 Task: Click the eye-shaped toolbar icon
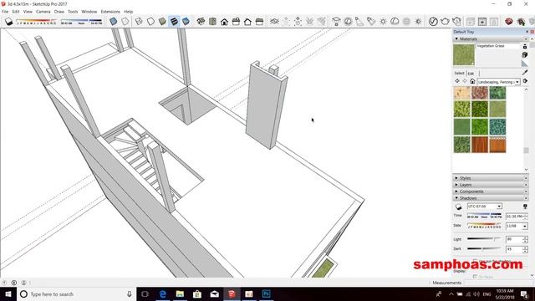point(274,22)
